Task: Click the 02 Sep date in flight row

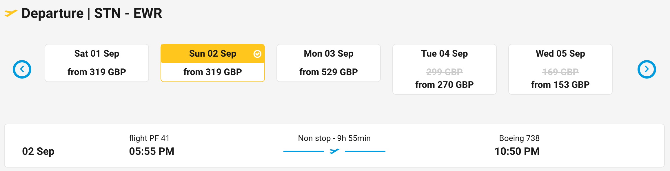Action: pyautogui.click(x=38, y=151)
